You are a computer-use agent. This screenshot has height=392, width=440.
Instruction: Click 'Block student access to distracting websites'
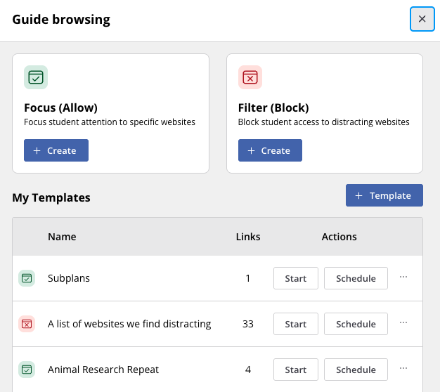pyautogui.click(x=323, y=122)
